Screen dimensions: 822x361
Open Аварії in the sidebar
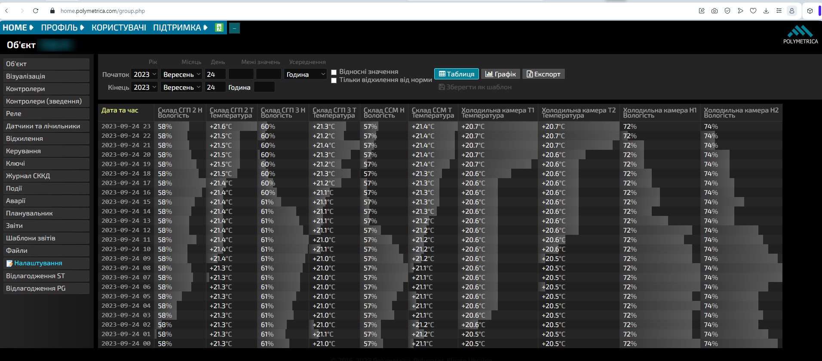(46, 201)
